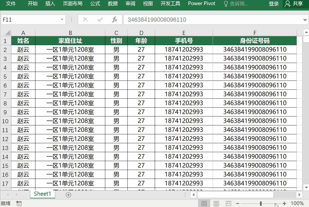The height and width of the screenshot is (207, 309).
Task: Zoom in using the plus icon
Action: click(284, 203)
